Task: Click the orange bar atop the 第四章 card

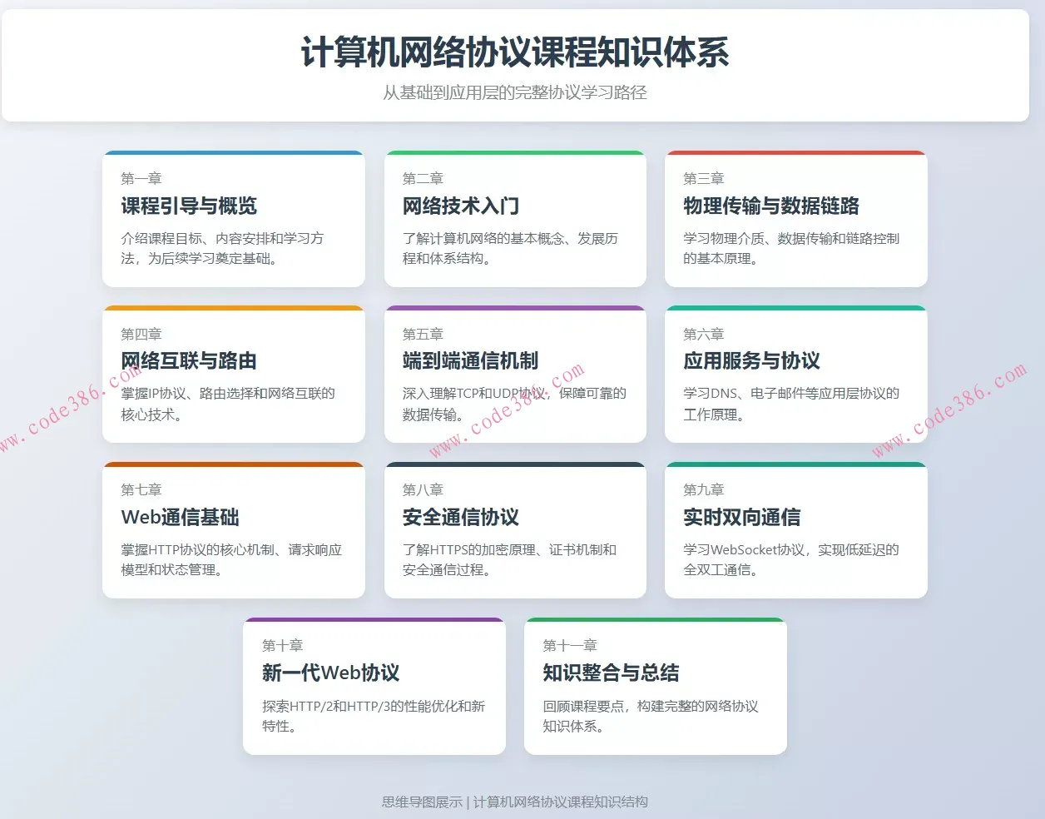Action: (x=233, y=309)
